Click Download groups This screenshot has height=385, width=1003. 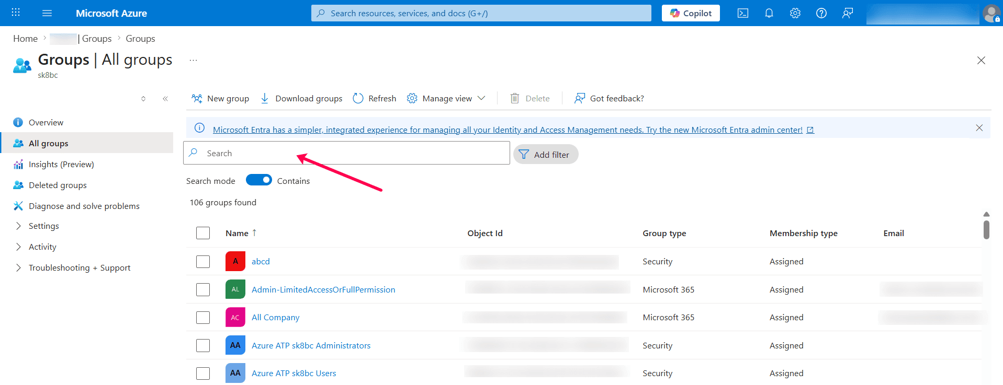(x=301, y=98)
